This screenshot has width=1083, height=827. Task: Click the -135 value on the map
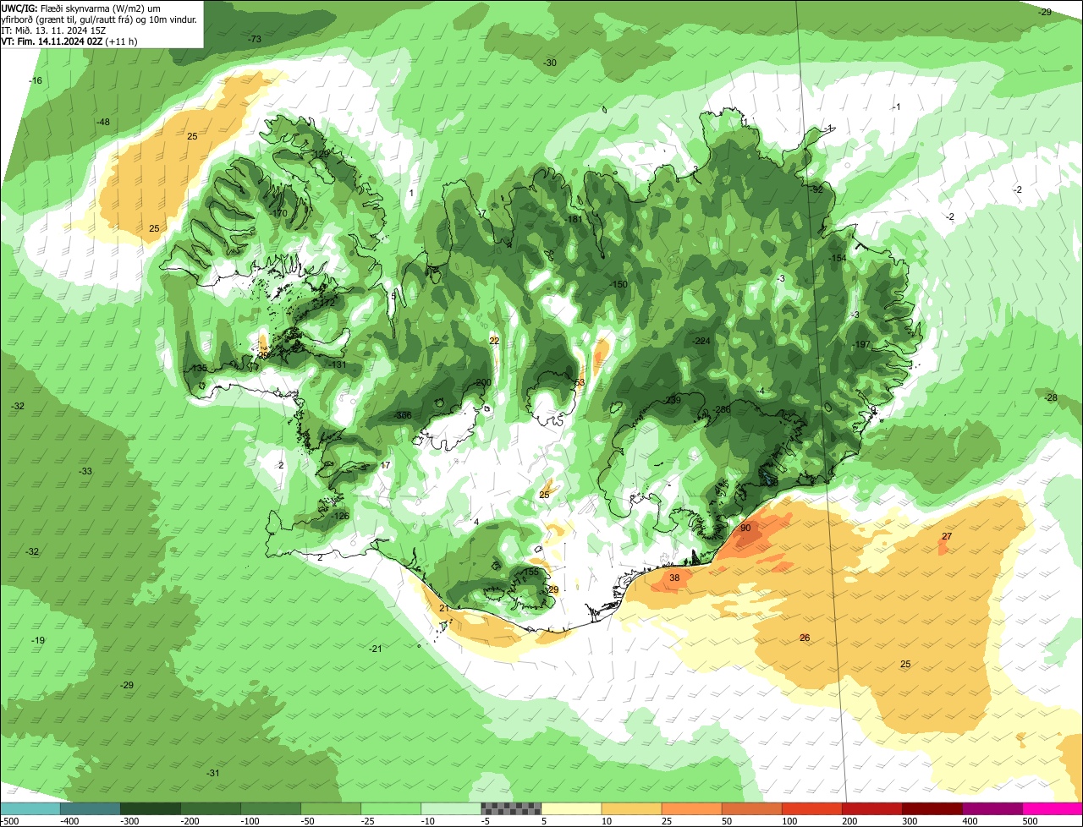point(198,369)
